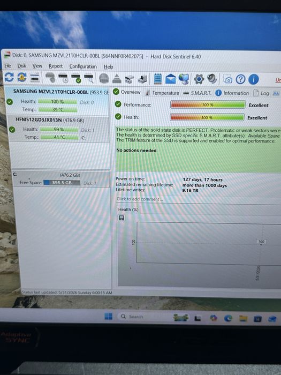
Task: Open Microsoft Edge from the taskbar
Action: tap(228, 318)
